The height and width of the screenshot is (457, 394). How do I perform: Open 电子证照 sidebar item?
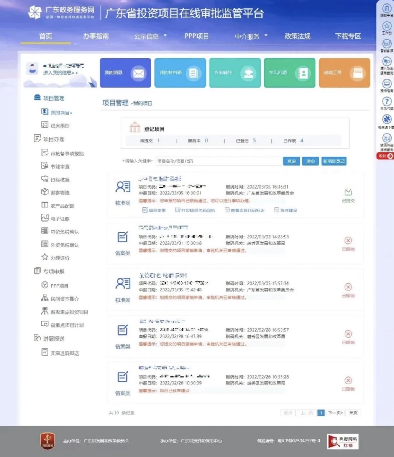[x=56, y=218]
